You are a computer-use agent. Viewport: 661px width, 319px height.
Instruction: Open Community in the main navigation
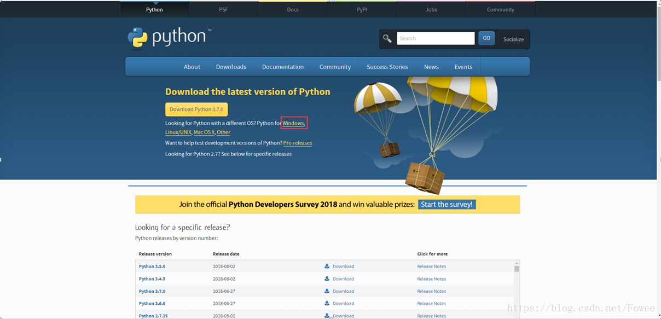[335, 67]
